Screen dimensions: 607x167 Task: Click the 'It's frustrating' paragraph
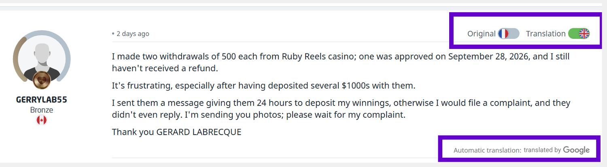pos(264,86)
